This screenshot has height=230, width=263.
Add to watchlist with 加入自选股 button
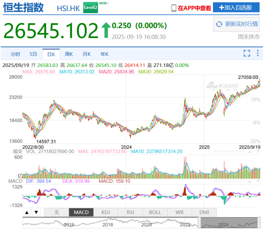point(236,8)
